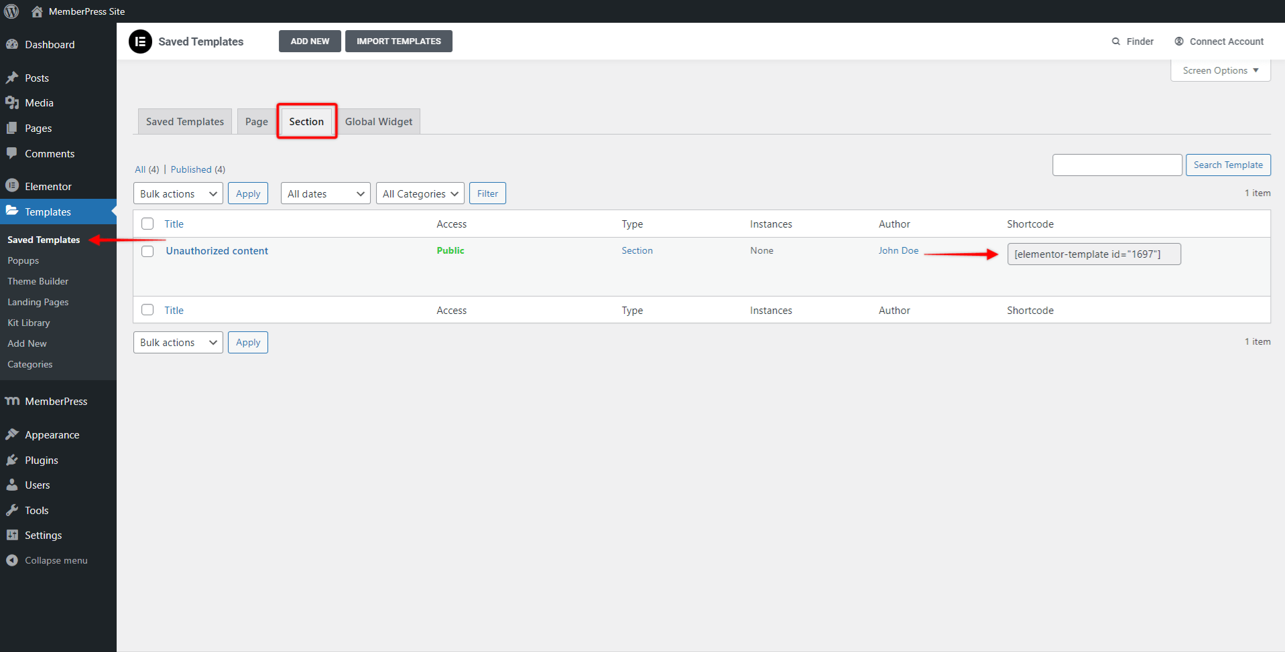Sort by Title column header

coord(174,224)
